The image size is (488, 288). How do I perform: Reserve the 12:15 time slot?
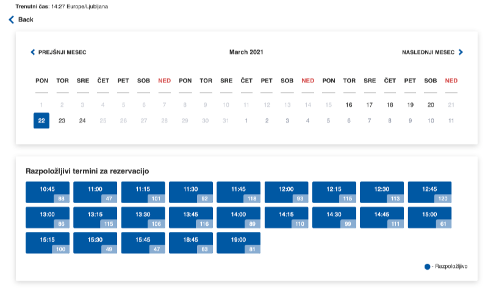click(334, 192)
